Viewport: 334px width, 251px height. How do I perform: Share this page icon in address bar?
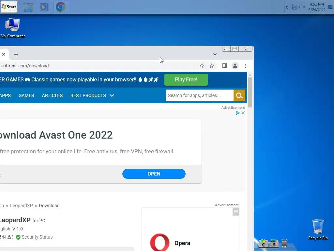coord(201,66)
